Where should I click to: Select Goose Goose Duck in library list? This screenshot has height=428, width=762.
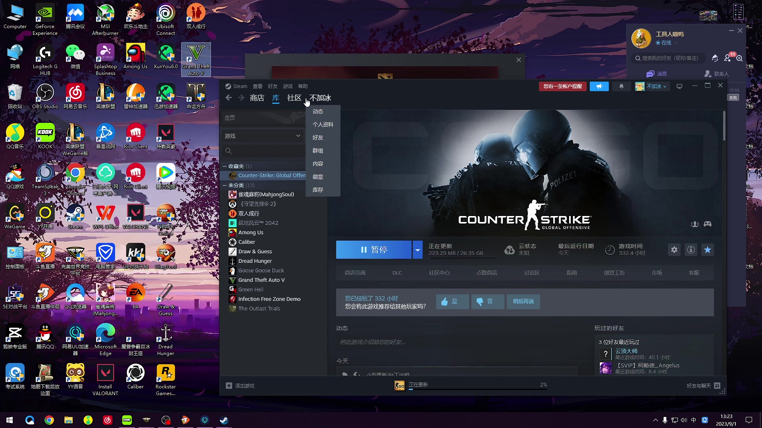[261, 271]
